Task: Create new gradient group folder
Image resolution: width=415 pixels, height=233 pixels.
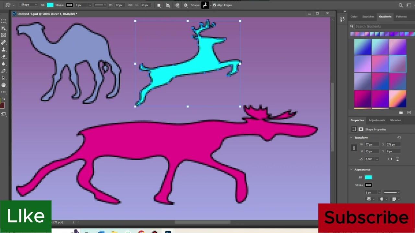Action: tap(401, 113)
